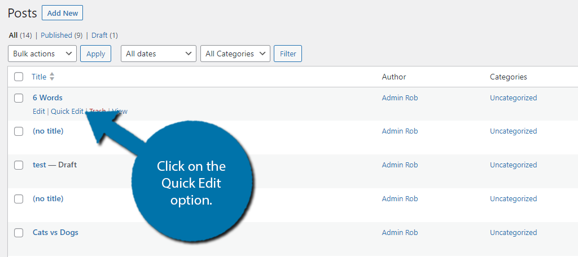
Task: Click Uncategorized in the 6 Words row
Action: click(514, 98)
